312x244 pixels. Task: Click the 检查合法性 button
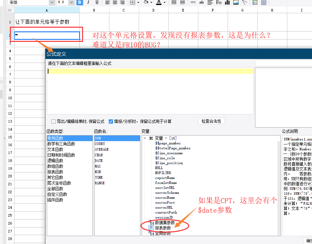click(211, 121)
